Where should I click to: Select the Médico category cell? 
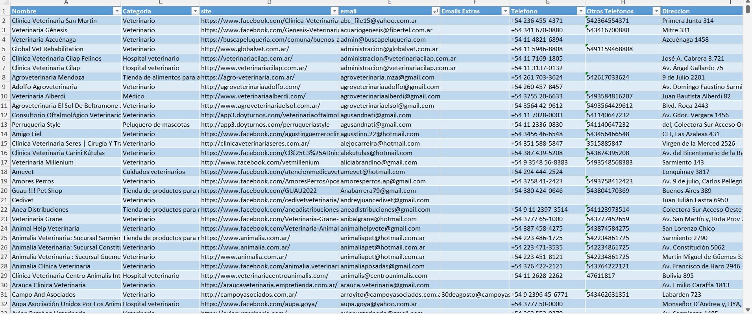pos(161,96)
